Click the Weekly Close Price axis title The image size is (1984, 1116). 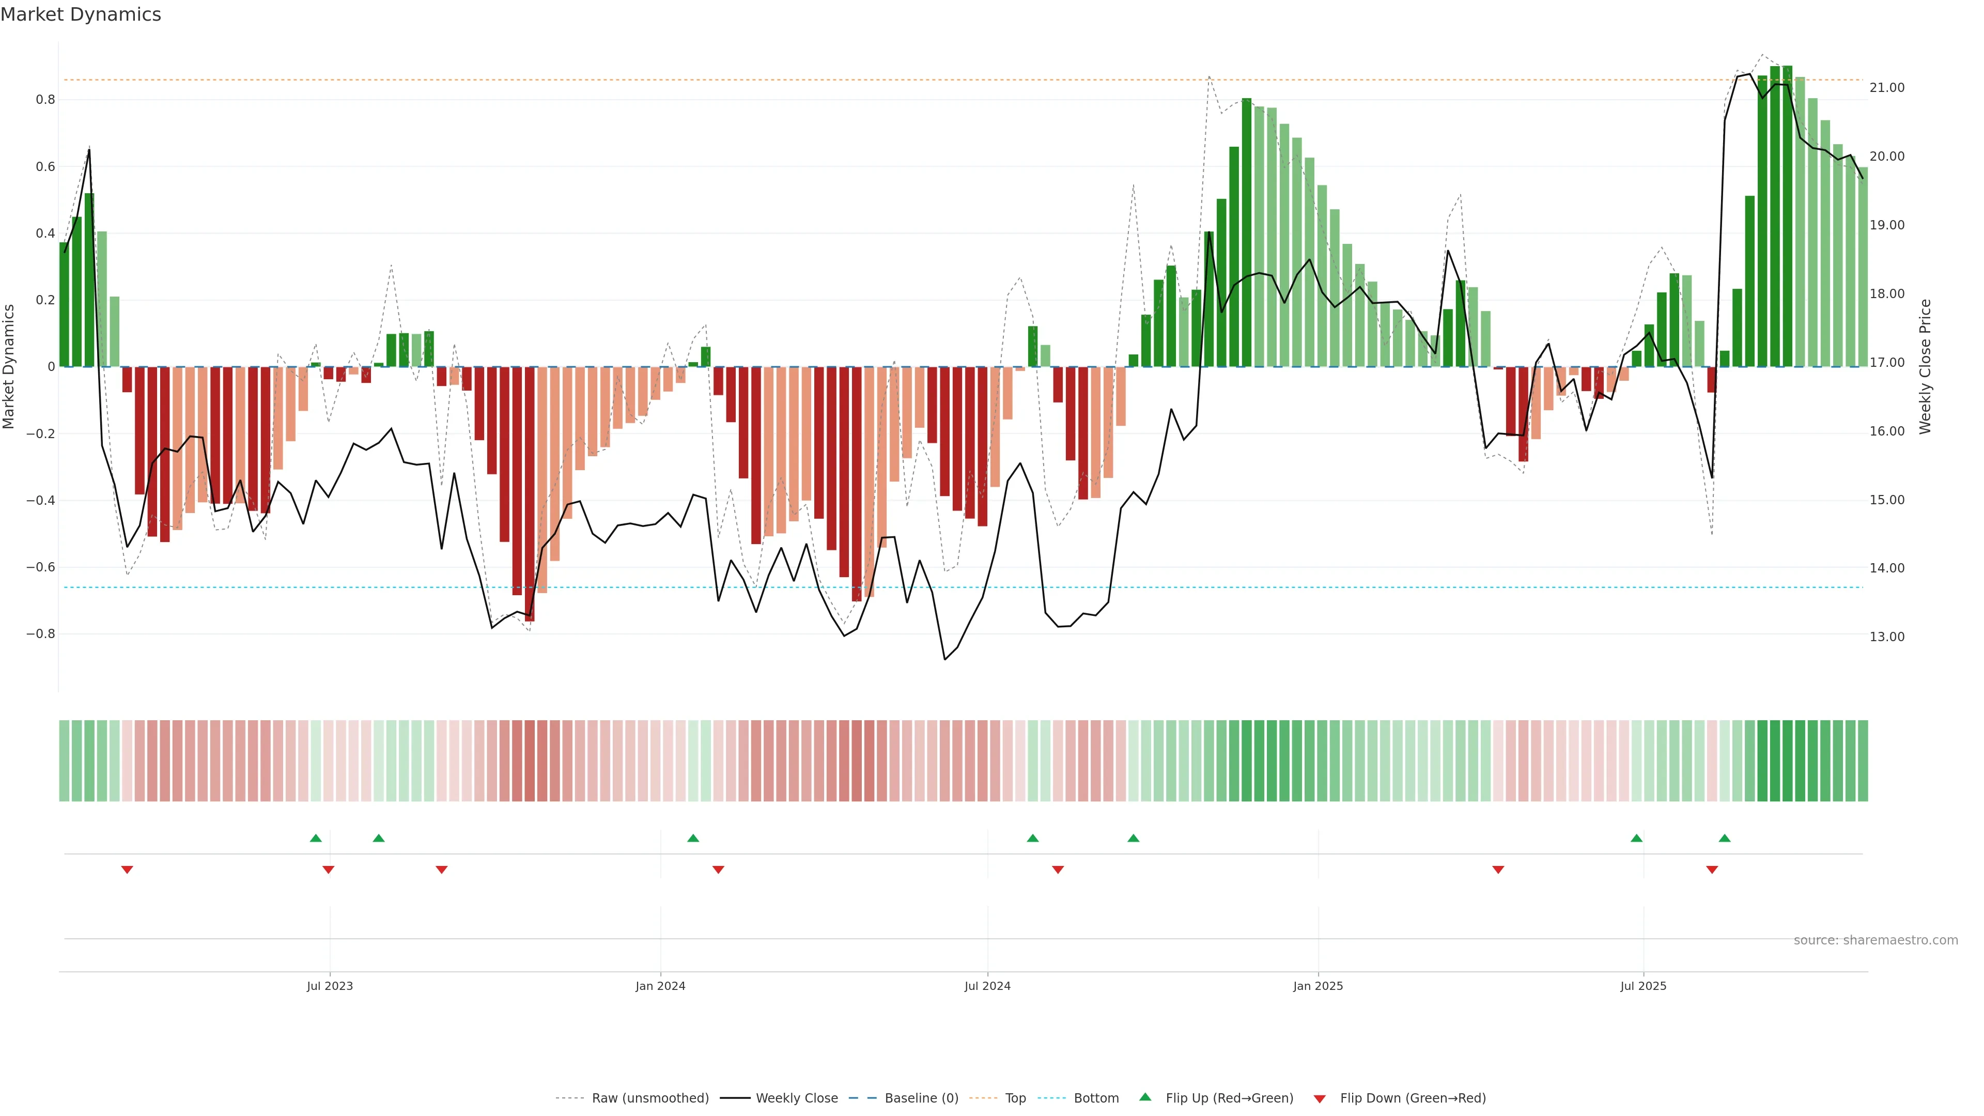coord(1925,367)
